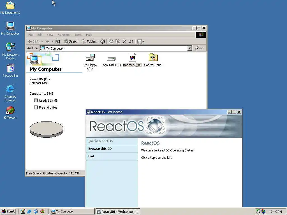Select the Control Panel icon
The height and width of the screenshot is (215, 287).
[153, 60]
